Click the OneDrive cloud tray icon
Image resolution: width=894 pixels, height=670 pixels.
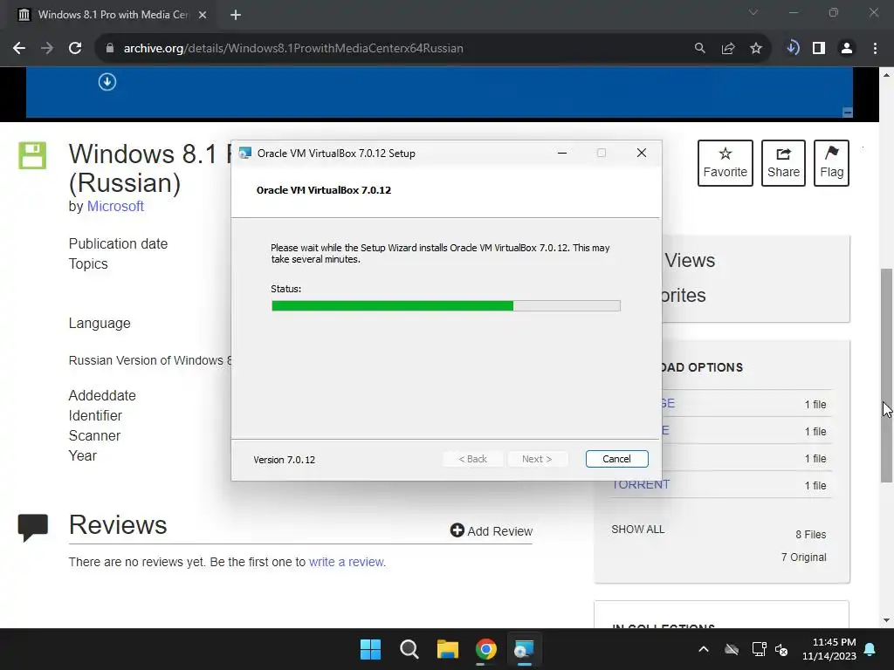click(732, 649)
